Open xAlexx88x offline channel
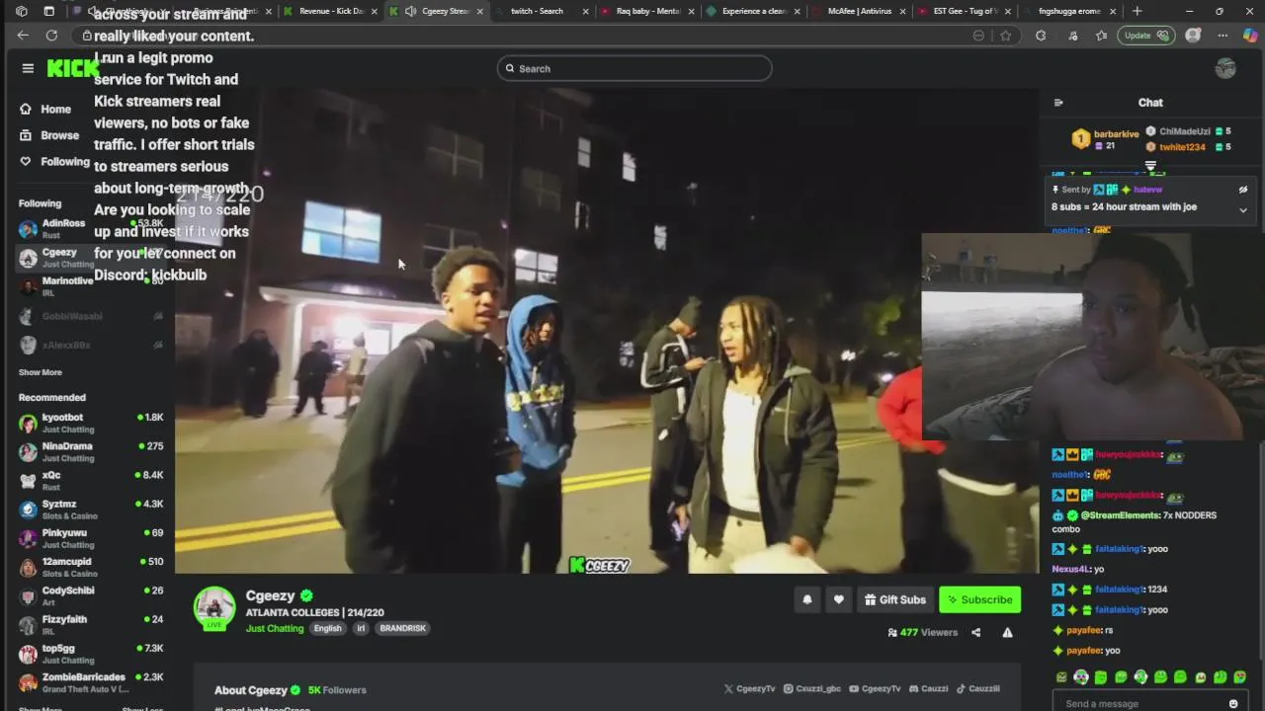This screenshot has width=1265, height=711. tap(91, 345)
